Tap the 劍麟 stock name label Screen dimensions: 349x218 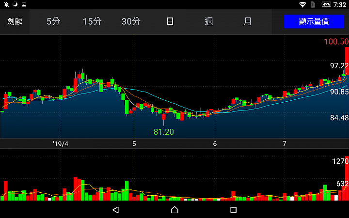pos(15,22)
